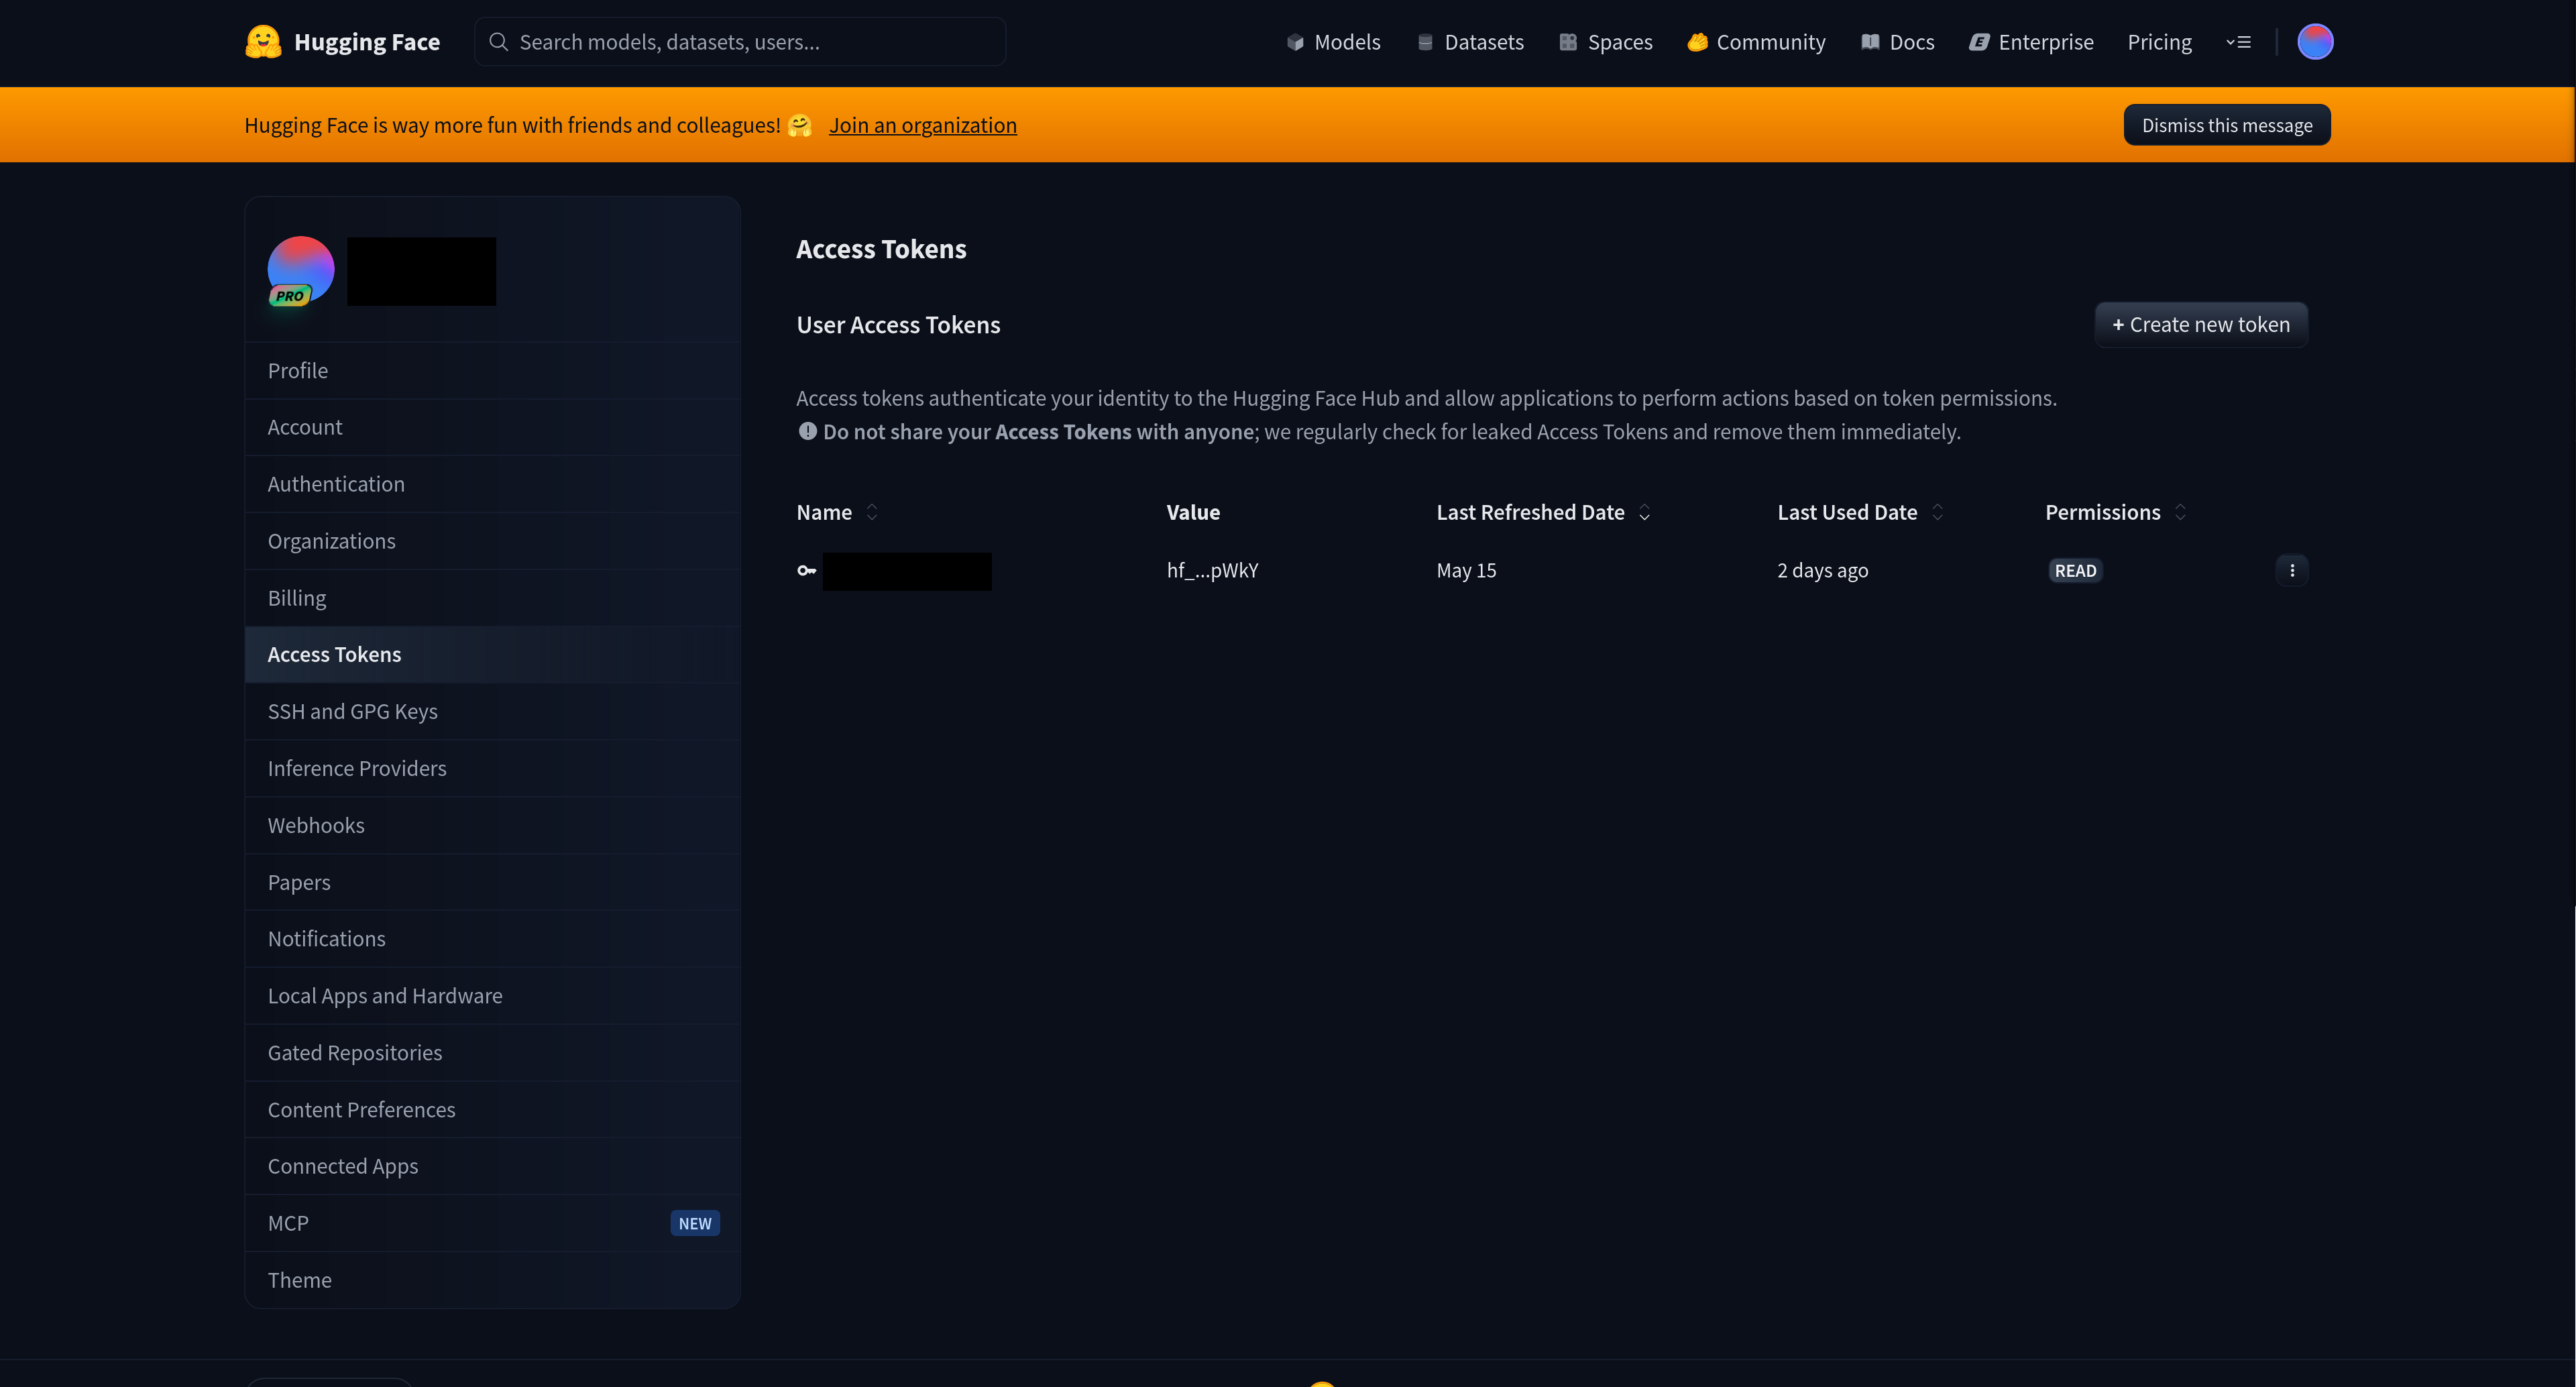Click the Create new token button

[x=2201, y=324]
